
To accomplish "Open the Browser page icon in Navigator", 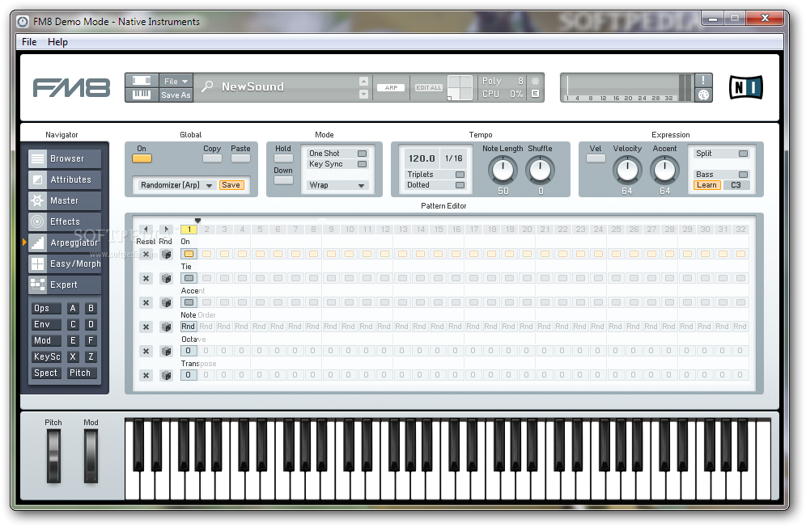I will (37, 158).
